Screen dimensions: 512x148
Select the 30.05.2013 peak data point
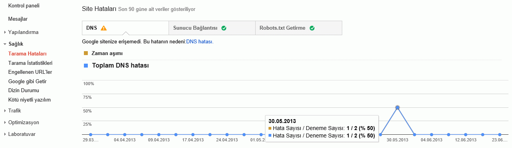pos(398,107)
